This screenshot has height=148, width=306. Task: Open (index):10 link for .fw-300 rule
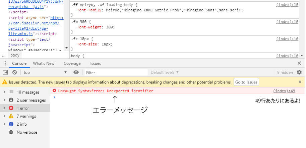point(287,22)
